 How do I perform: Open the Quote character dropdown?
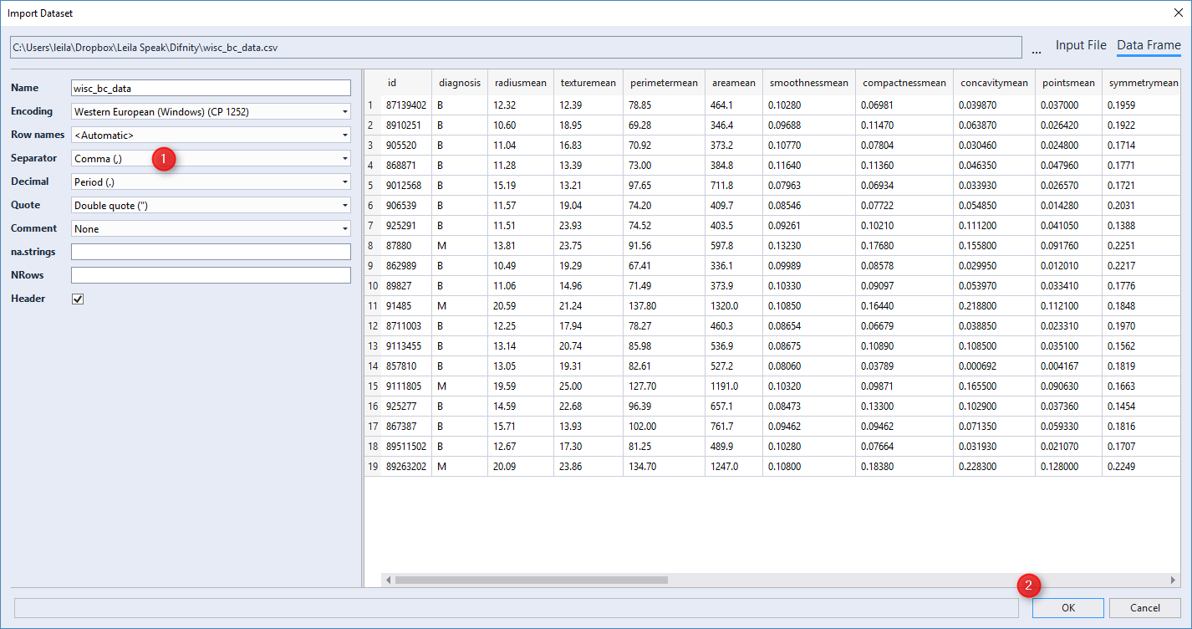(211, 205)
